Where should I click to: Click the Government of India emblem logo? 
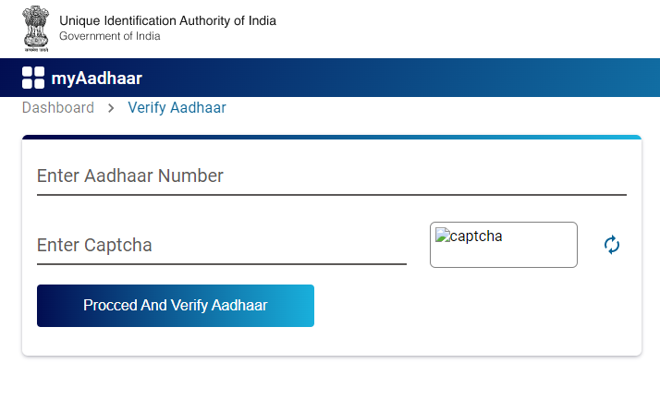(36, 29)
